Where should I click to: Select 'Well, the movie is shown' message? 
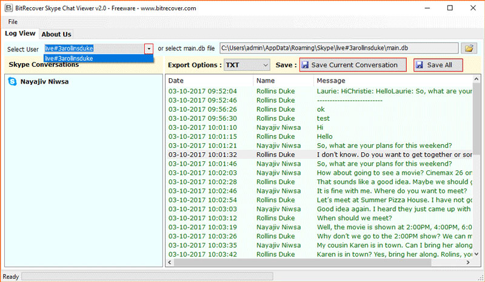click(x=319, y=227)
